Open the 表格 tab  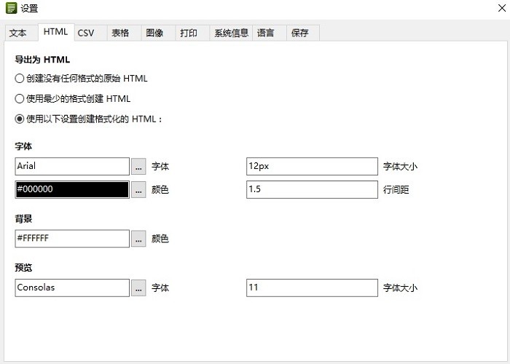[x=120, y=33]
